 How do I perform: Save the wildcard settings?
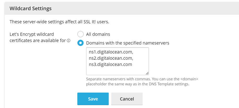pos(93,99)
